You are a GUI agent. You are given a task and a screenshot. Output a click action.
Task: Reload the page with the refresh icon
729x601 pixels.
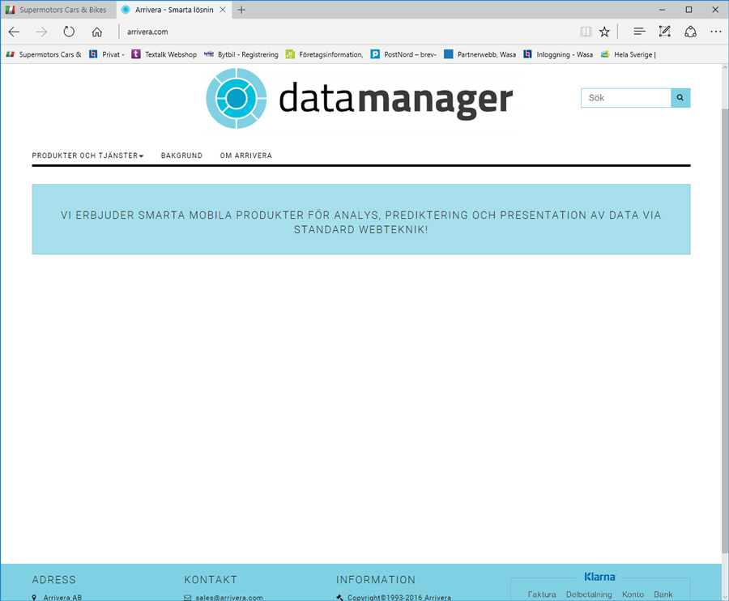pyautogui.click(x=69, y=32)
